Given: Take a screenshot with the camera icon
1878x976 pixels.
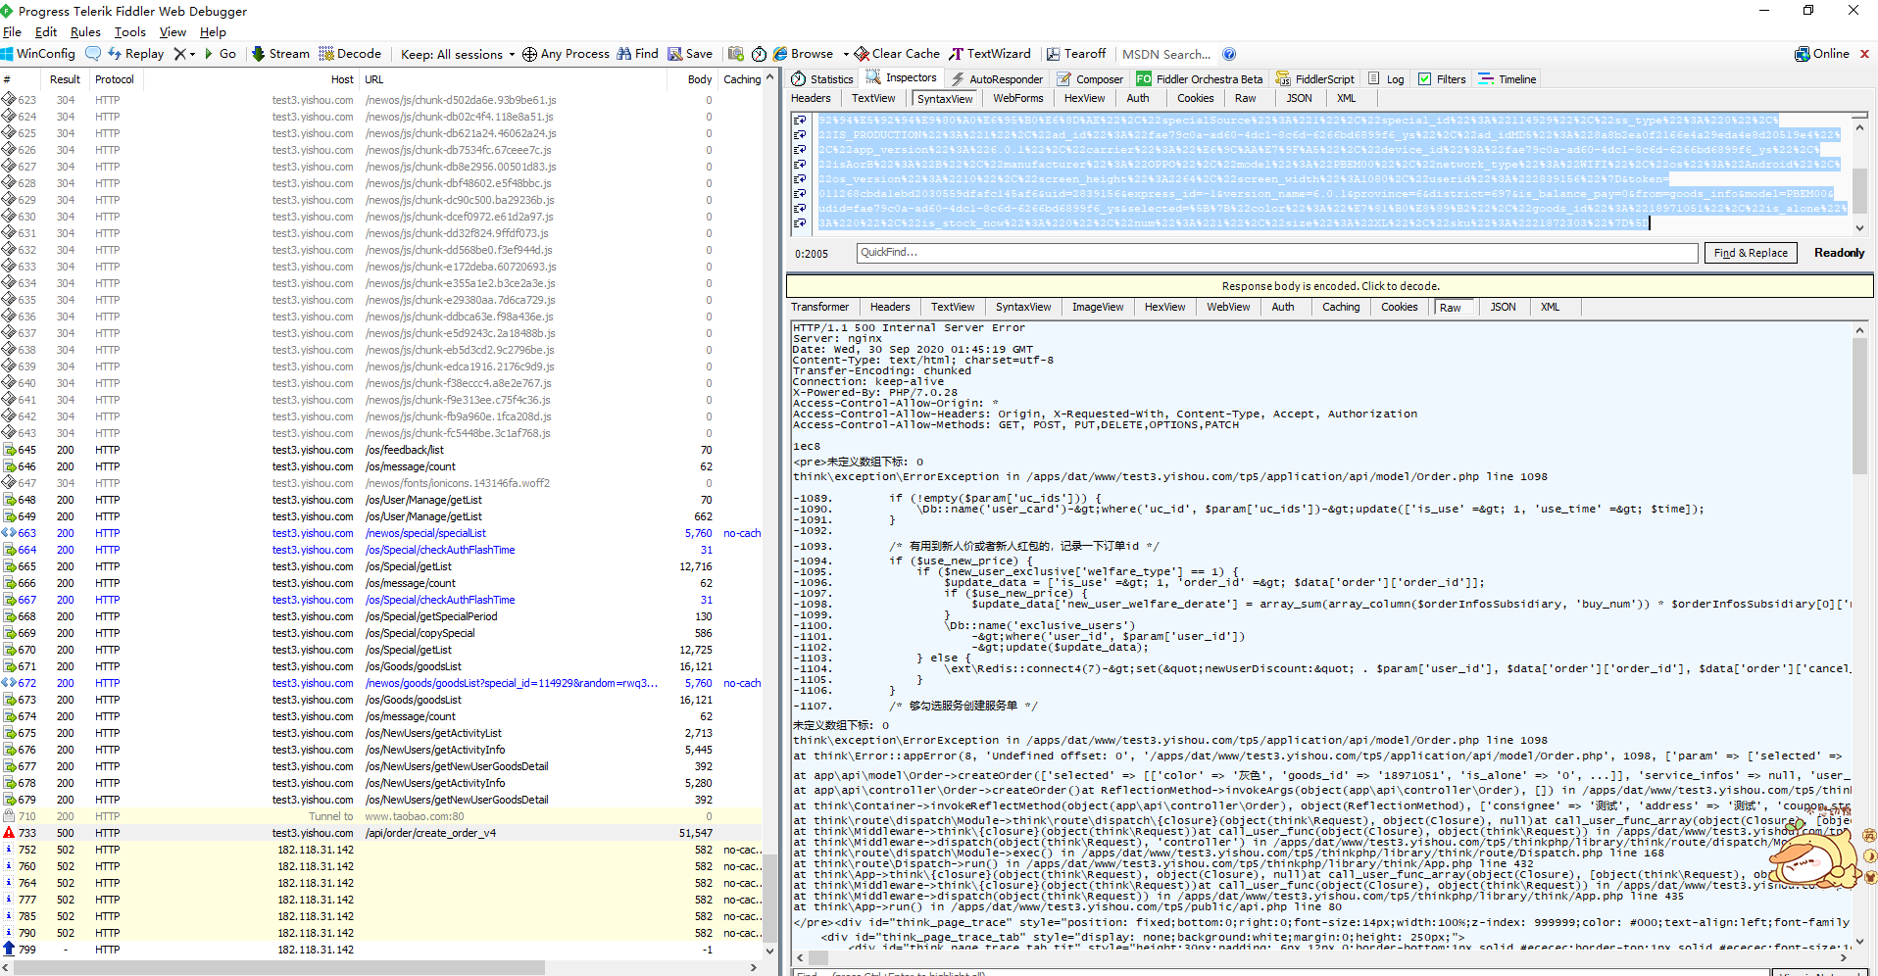Looking at the screenshot, I should click(x=736, y=54).
